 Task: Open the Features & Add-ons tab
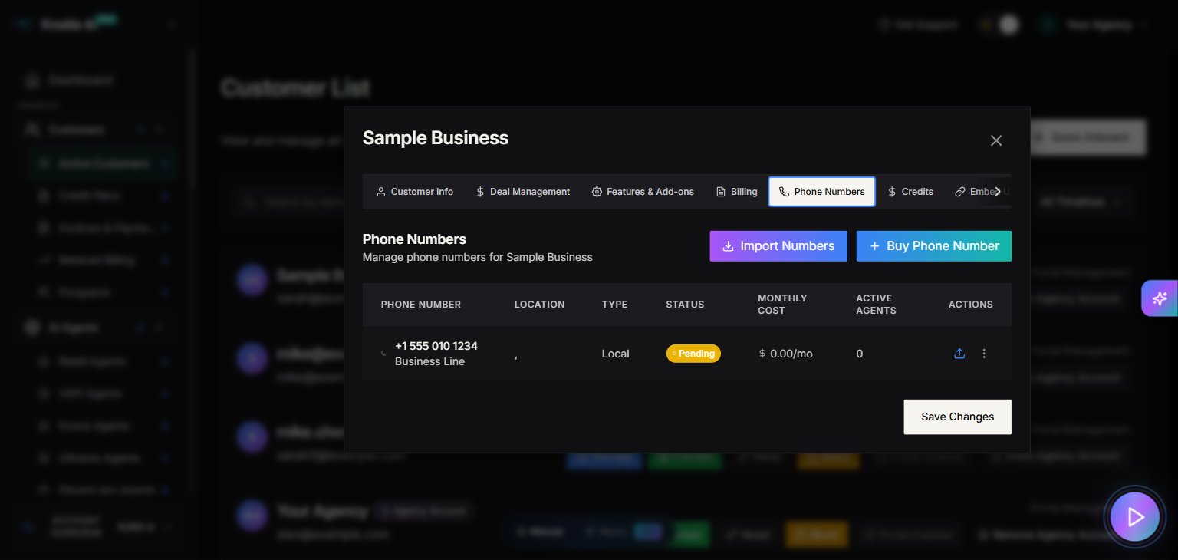pyautogui.click(x=643, y=192)
